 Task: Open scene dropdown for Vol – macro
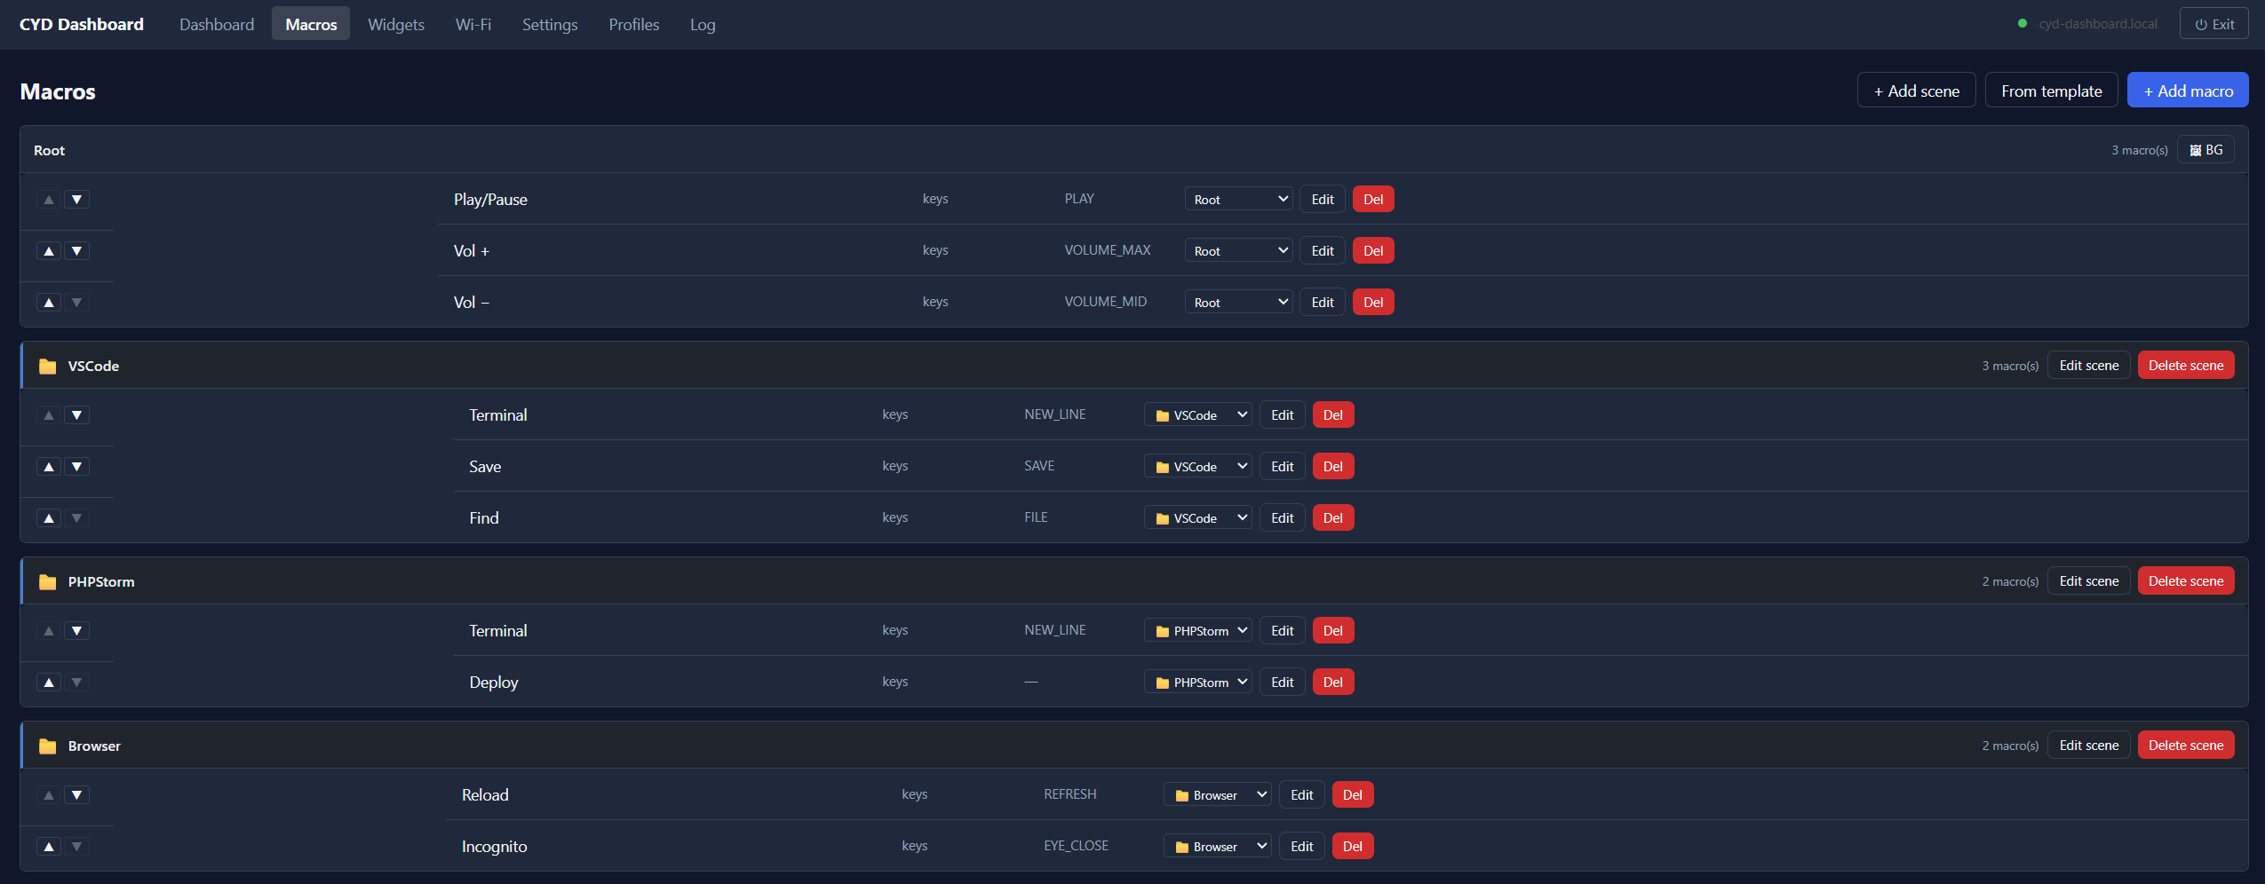tap(1238, 303)
